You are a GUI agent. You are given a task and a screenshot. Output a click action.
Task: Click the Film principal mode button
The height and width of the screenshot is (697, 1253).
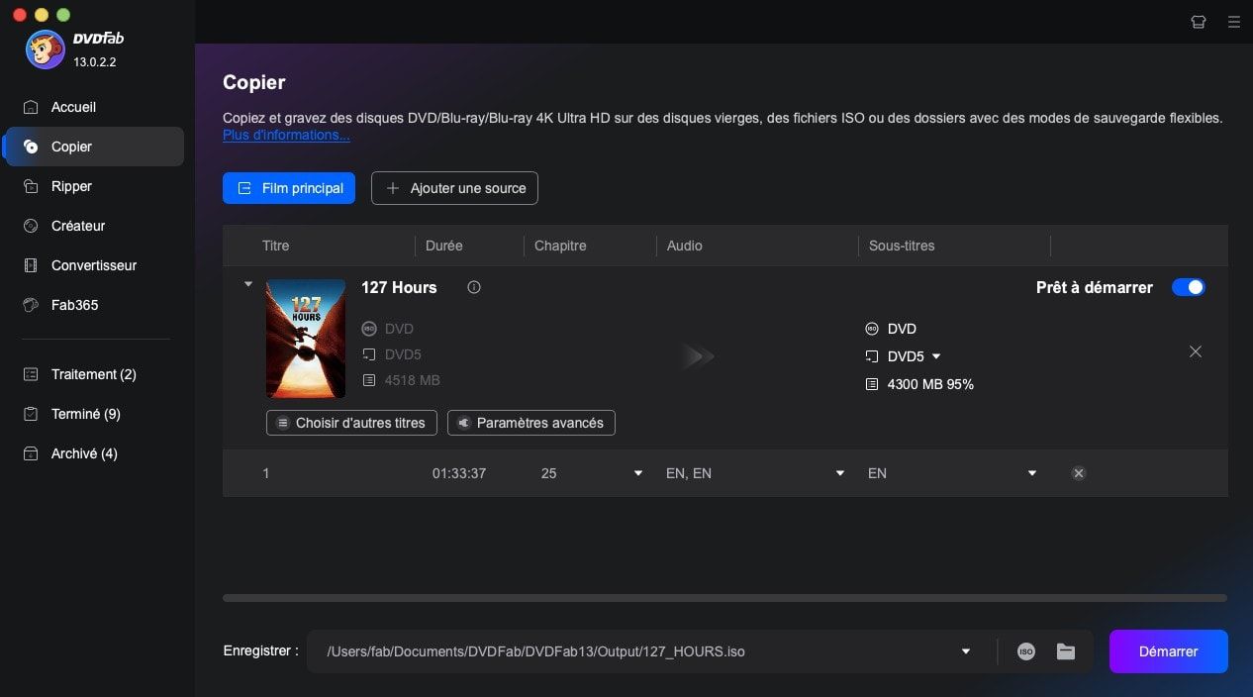coord(289,188)
